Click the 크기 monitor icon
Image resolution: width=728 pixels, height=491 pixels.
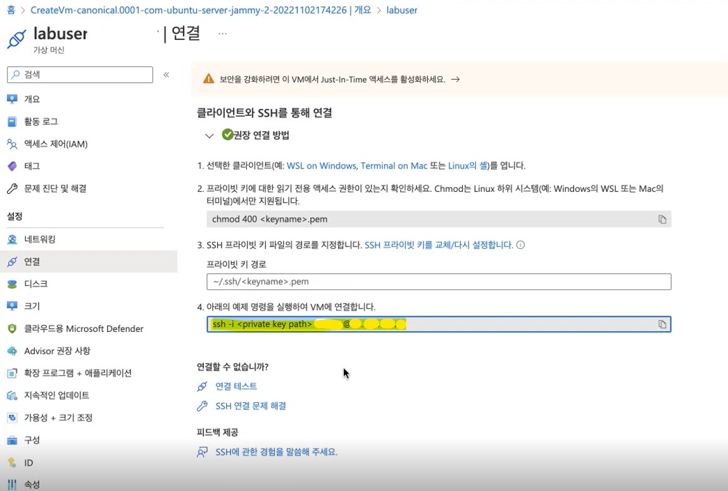click(x=12, y=306)
